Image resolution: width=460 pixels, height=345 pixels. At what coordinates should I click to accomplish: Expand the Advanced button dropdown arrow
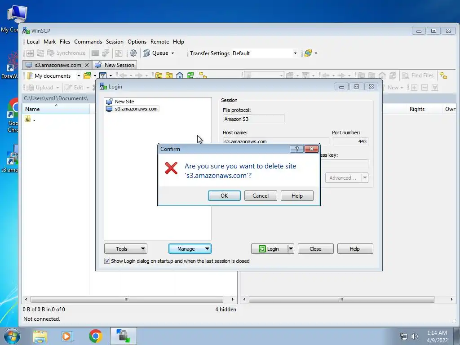[365, 178]
